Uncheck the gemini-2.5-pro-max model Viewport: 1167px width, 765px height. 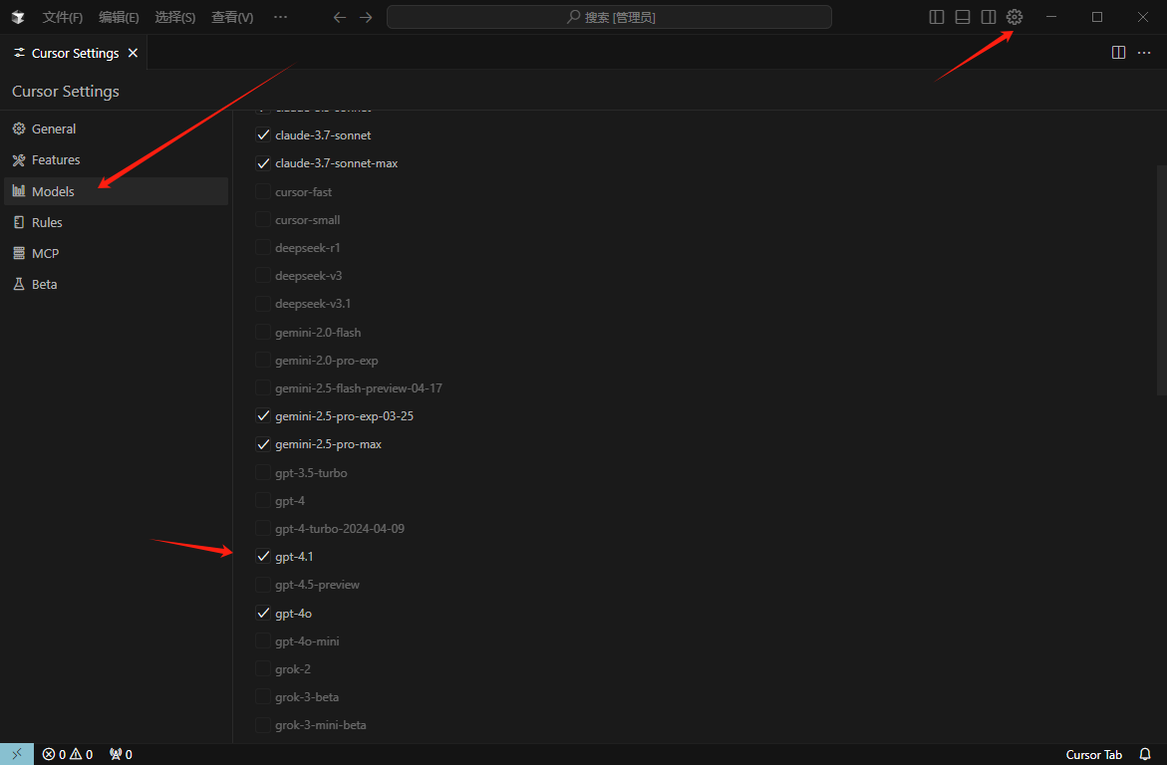point(263,444)
